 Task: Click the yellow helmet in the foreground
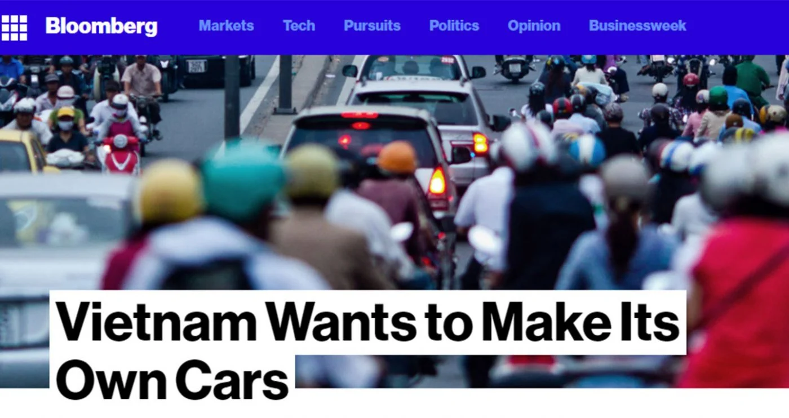[167, 191]
